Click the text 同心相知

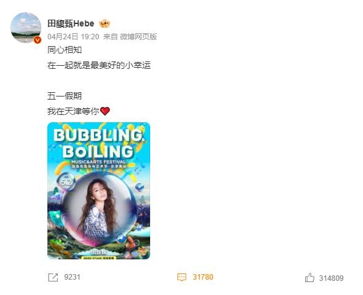65,50
